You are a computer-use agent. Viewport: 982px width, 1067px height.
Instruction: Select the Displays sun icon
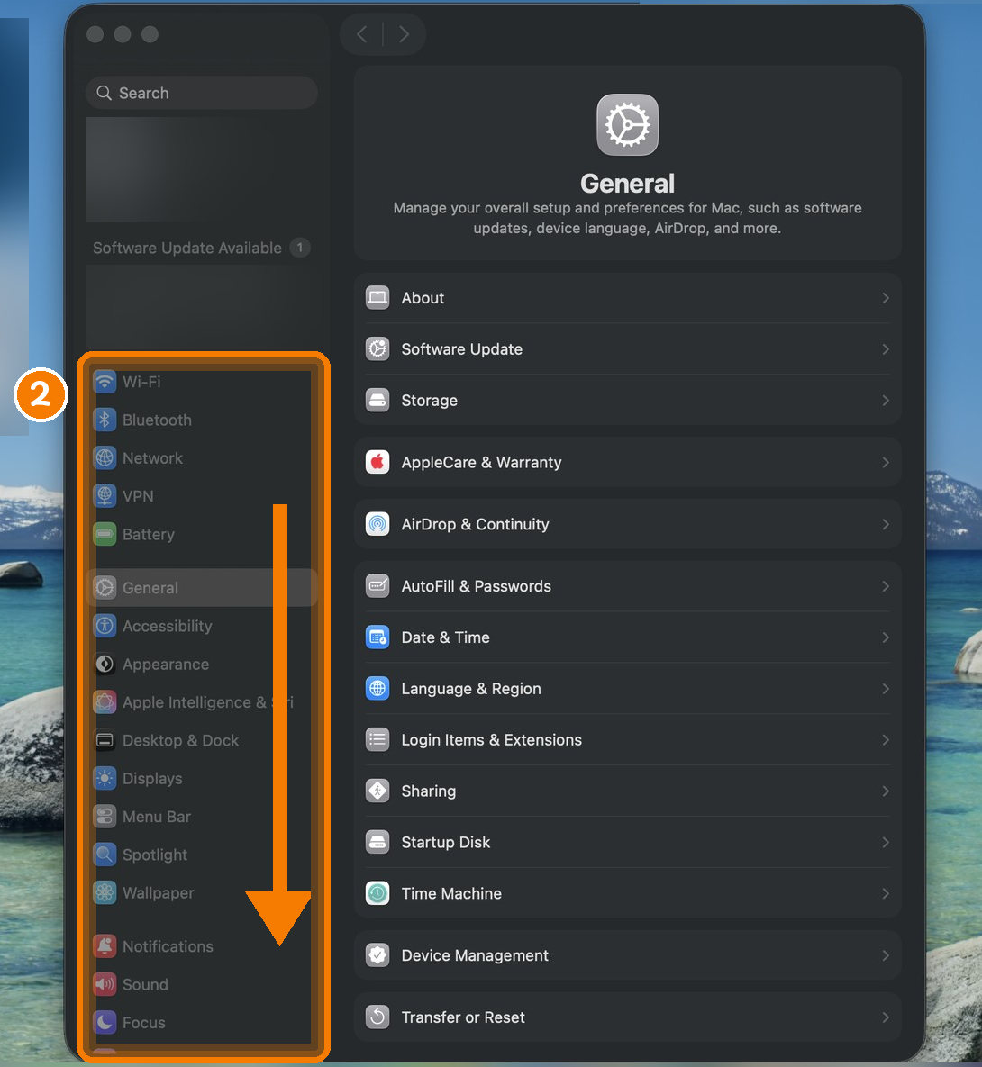click(x=105, y=778)
